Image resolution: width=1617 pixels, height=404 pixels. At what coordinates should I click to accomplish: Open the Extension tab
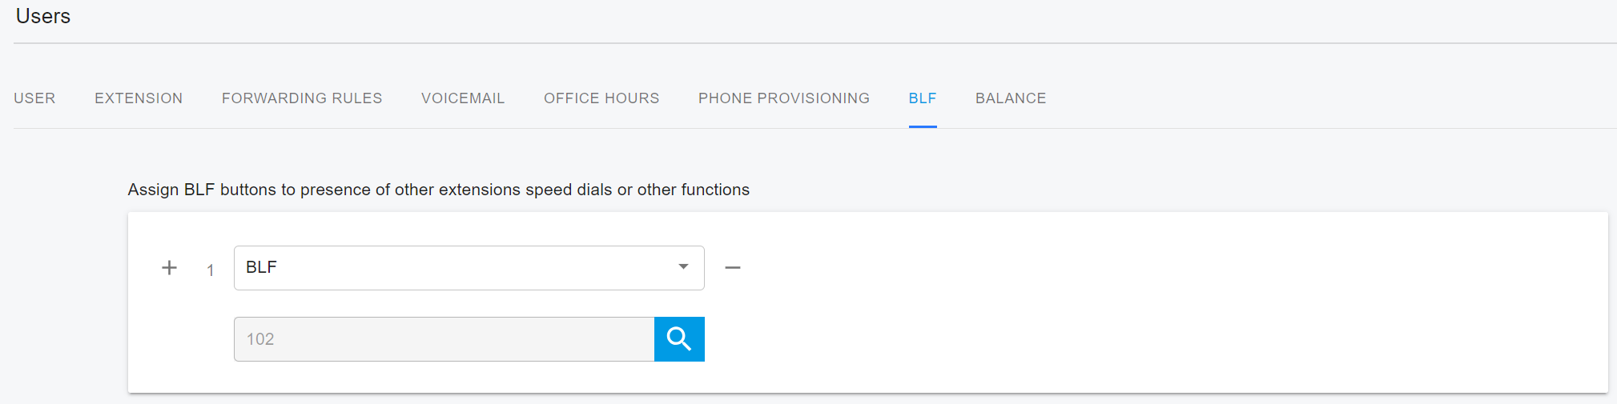(x=139, y=98)
